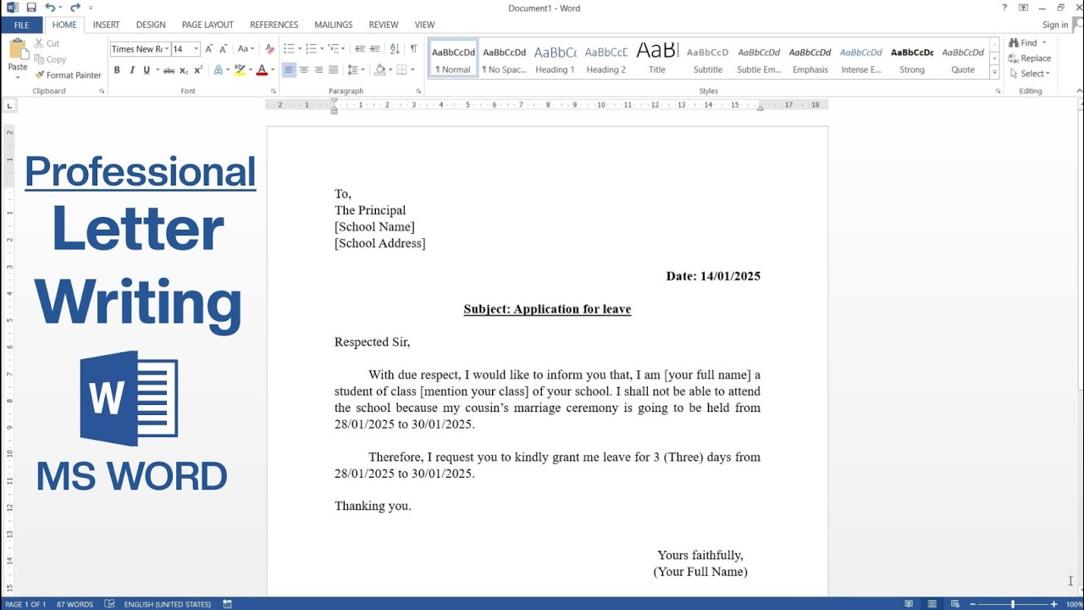The height and width of the screenshot is (610, 1084).
Task: Click the zoom slider handle
Action: click(x=1013, y=604)
